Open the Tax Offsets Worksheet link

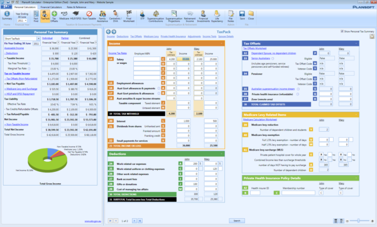[x=254, y=48]
